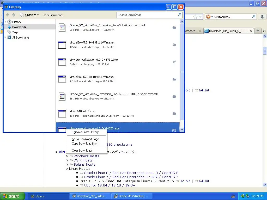Click exe icon of VirtualBox-5.2.44-139111-Win.exe
The image size is (267, 200).
click(62, 45)
